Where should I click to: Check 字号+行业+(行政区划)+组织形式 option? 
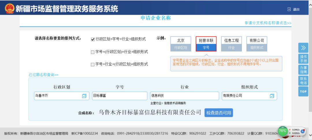tap(93, 65)
